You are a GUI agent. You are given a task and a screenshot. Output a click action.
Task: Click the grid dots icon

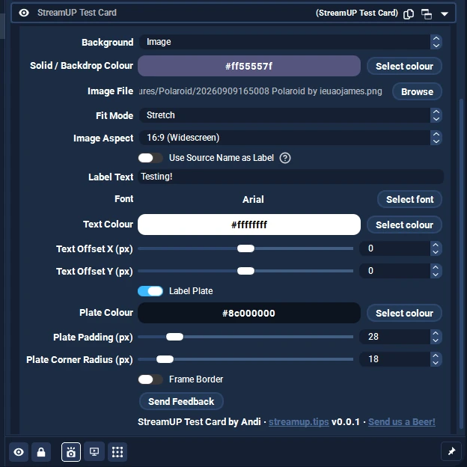tap(117, 452)
